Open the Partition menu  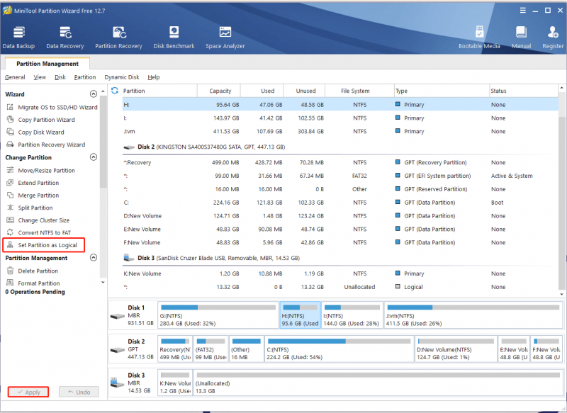tap(85, 77)
